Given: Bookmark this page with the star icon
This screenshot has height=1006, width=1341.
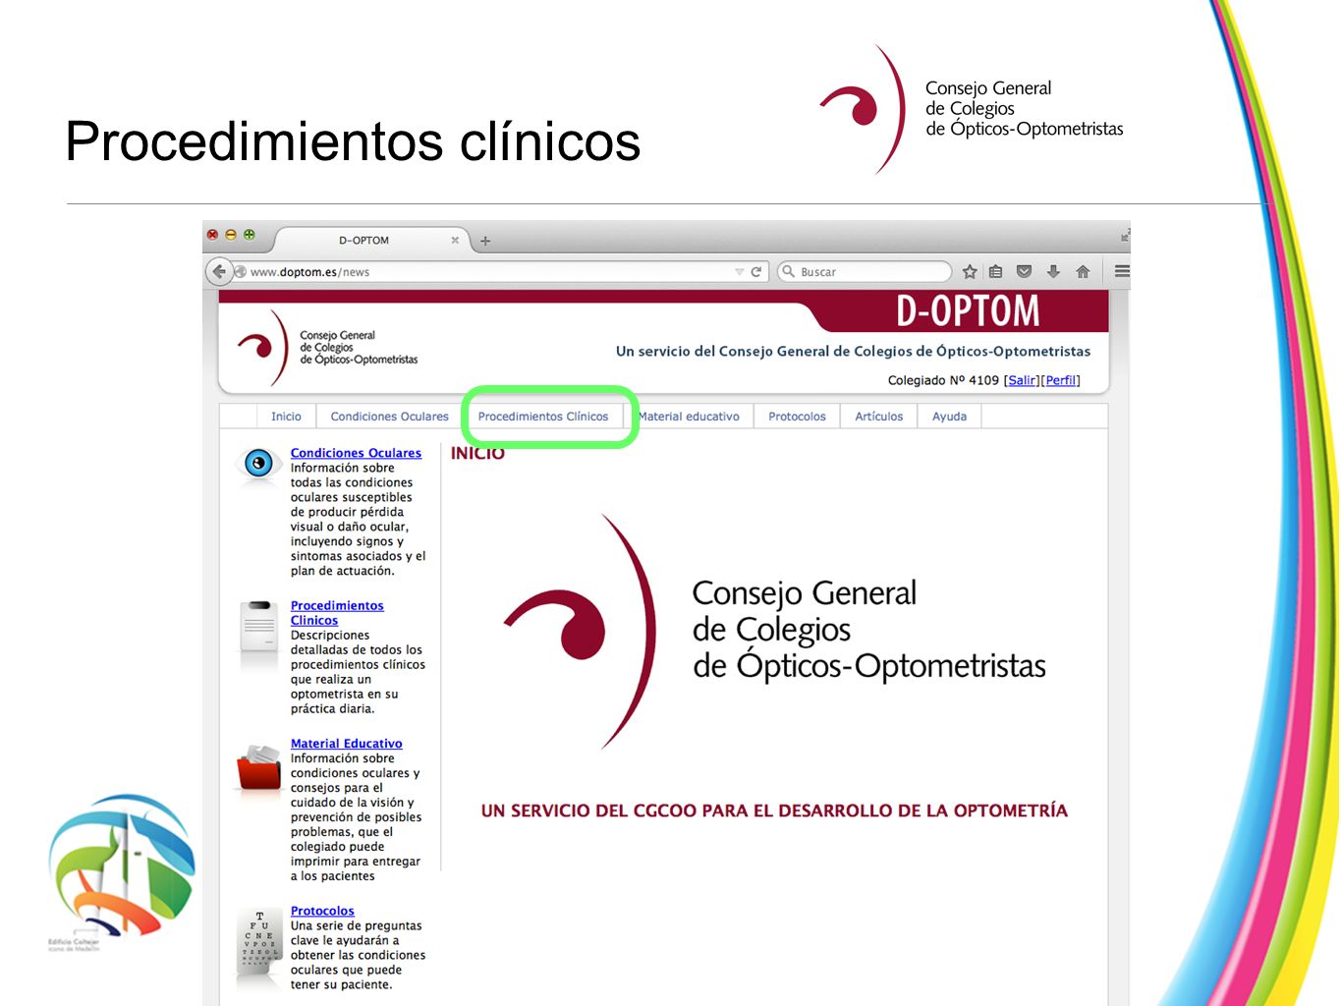Looking at the screenshot, I should click(970, 272).
